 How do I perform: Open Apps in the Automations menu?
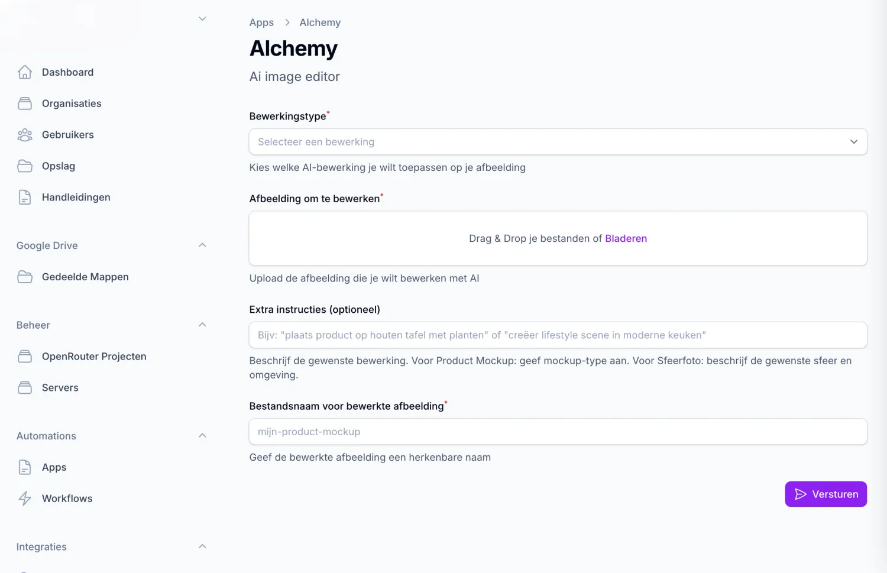pos(54,467)
